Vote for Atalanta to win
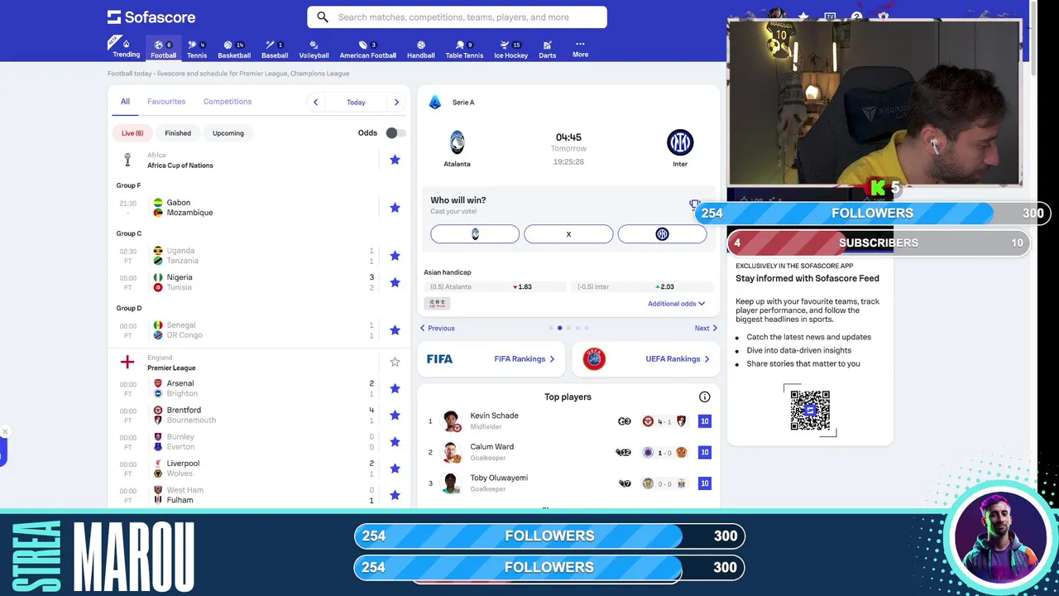1059x596 pixels. click(x=475, y=234)
